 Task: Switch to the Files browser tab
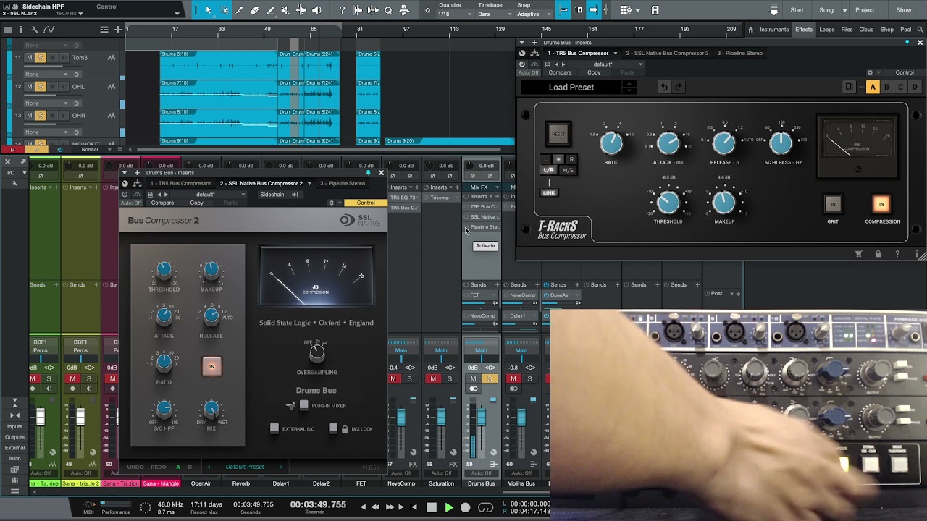[x=847, y=30]
